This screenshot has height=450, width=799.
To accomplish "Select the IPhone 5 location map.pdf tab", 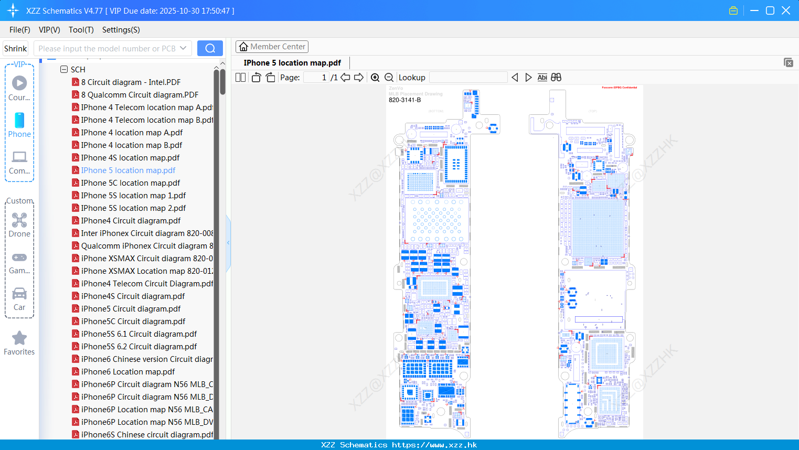I will point(292,63).
